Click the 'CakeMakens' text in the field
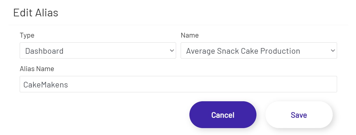The width and height of the screenshot is (356, 135). click(46, 85)
